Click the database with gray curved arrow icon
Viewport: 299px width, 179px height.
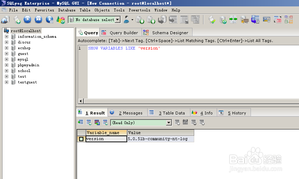[x=162, y=20]
